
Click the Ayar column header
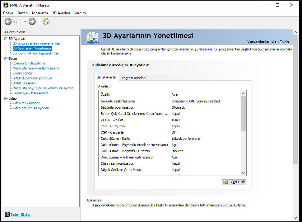pyautogui.click(x=205, y=94)
